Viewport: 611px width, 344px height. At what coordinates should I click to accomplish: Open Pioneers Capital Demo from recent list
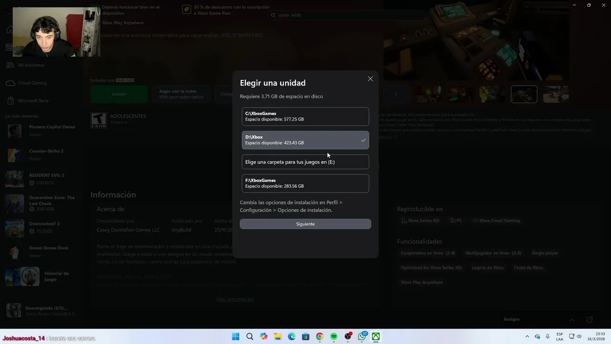[42, 130]
